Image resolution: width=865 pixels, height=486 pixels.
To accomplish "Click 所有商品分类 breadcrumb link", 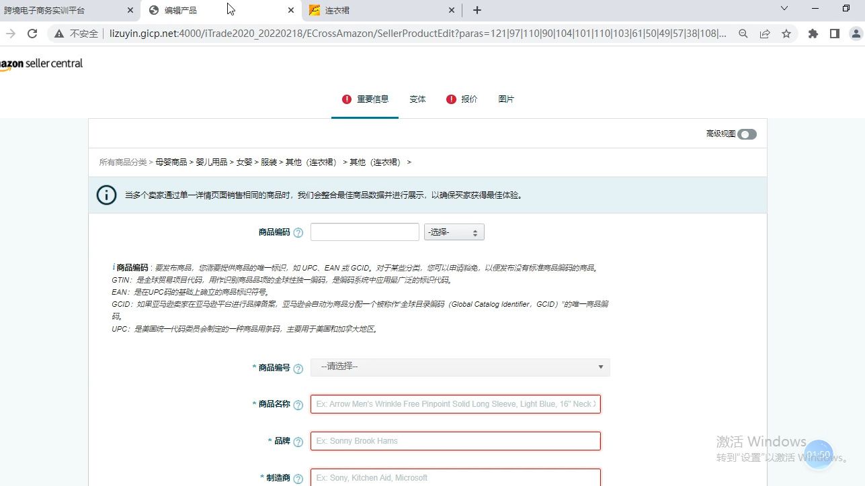I will point(123,162).
